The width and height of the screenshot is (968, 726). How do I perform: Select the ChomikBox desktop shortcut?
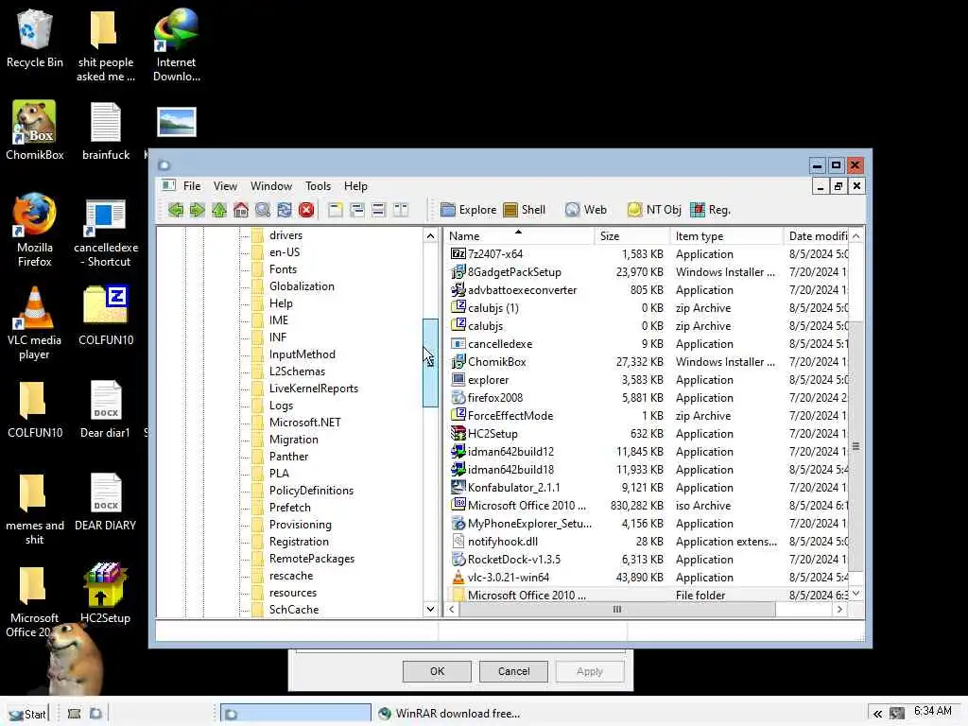(35, 130)
